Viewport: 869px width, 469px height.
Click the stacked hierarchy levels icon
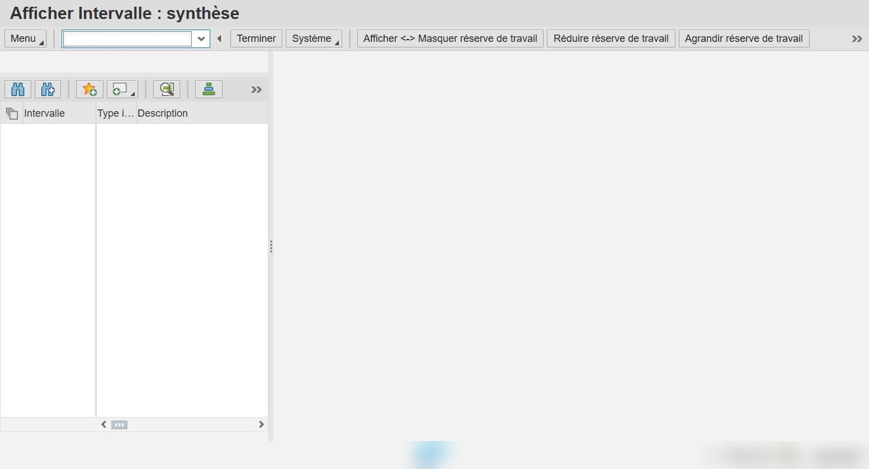[x=209, y=89]
